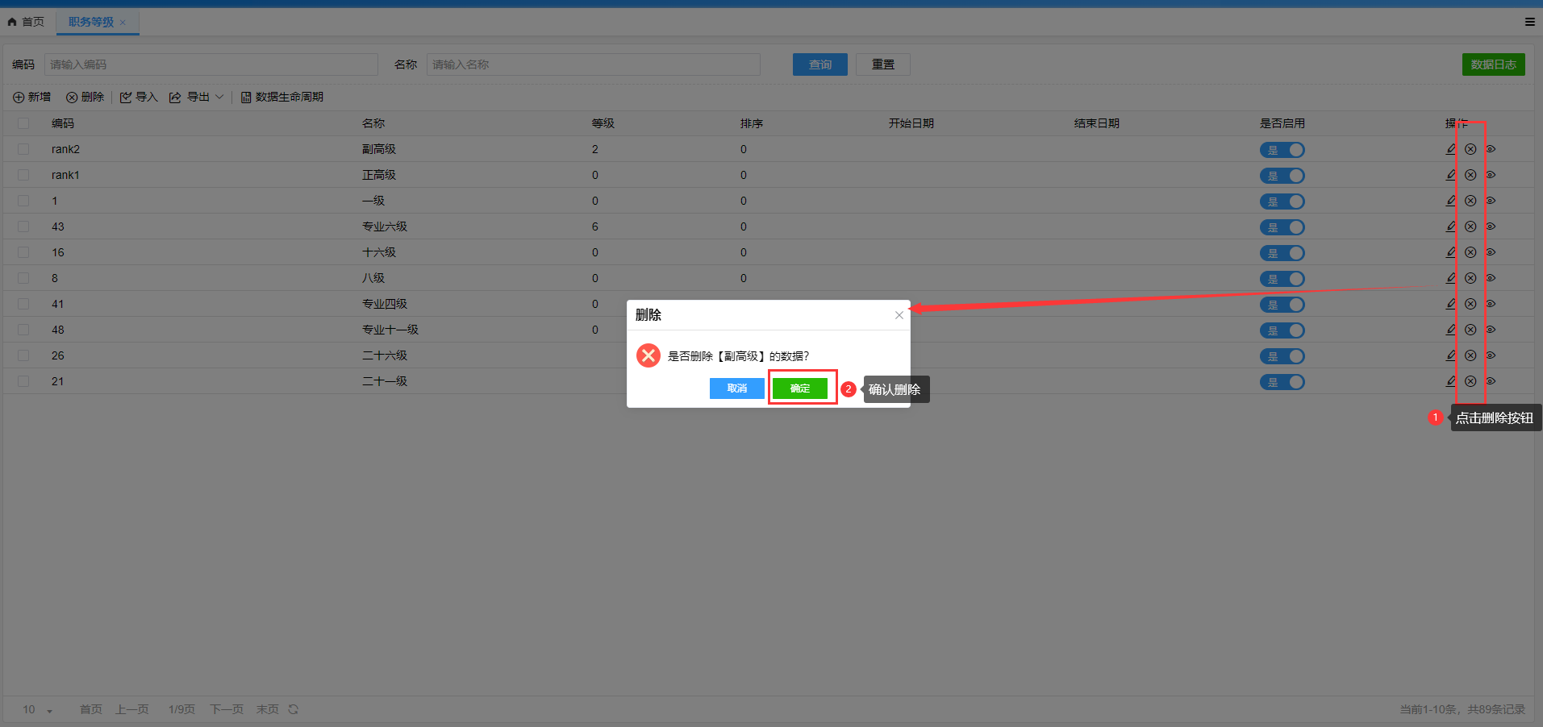1543x727 pixels.
Task: Delete the 十六级 row via circle-x icon
Action: (x=1470, y=252)
